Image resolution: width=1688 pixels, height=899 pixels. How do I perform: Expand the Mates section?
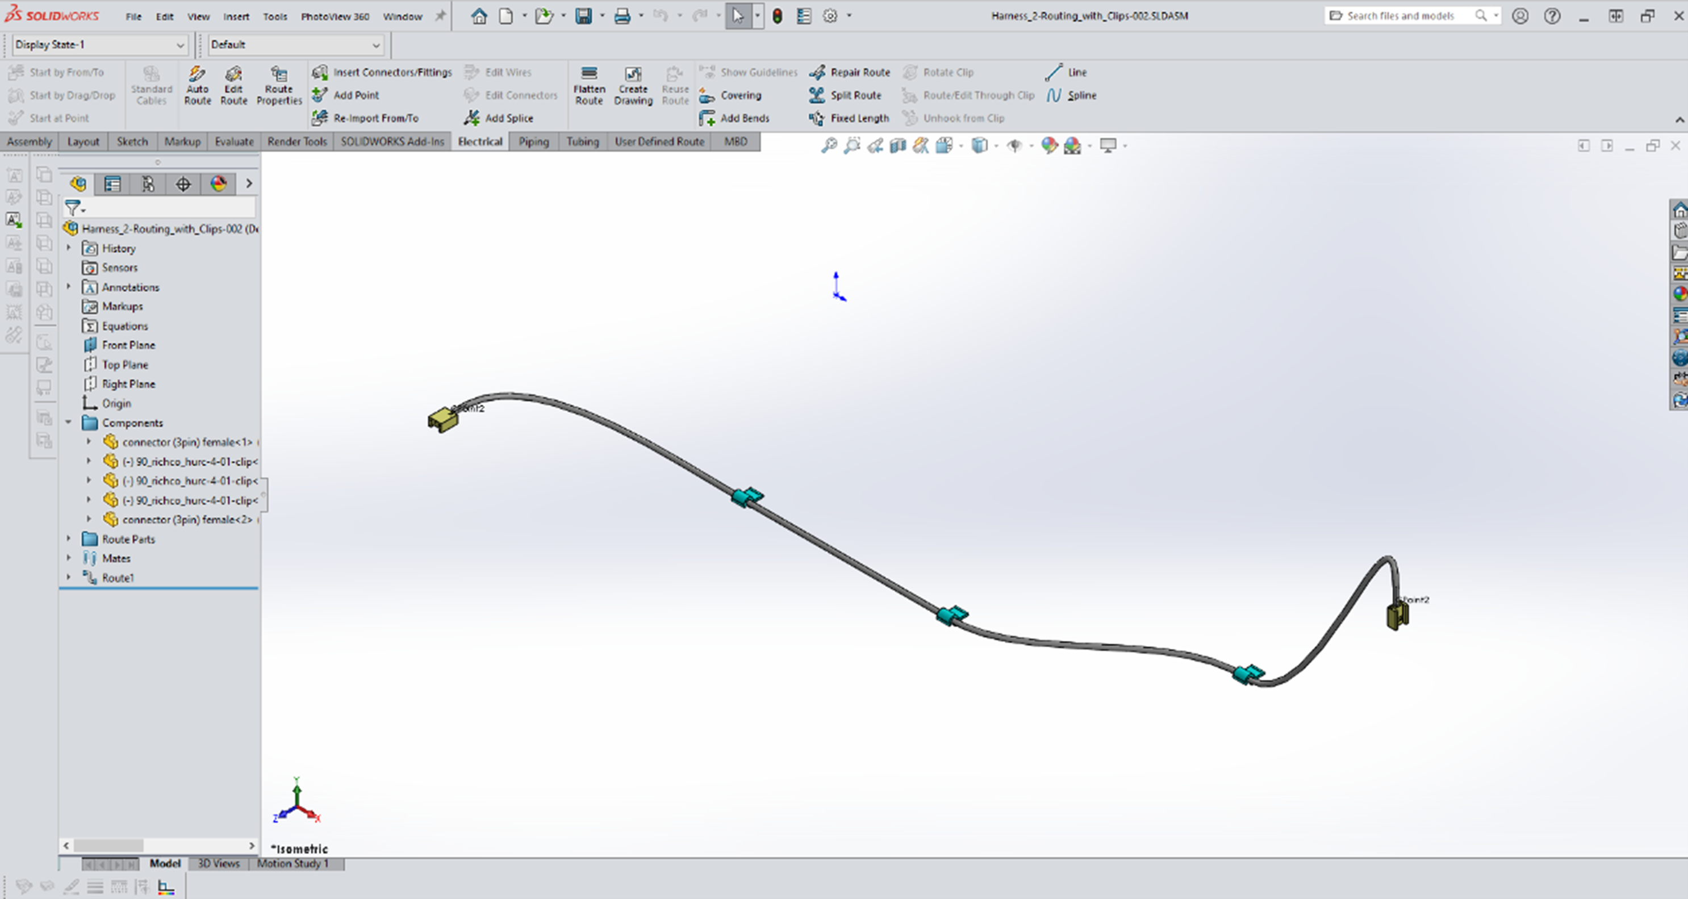tap(69, 557)
